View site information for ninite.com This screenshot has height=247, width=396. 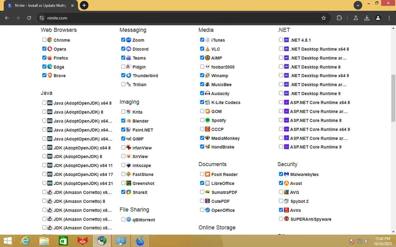point(42,18)
